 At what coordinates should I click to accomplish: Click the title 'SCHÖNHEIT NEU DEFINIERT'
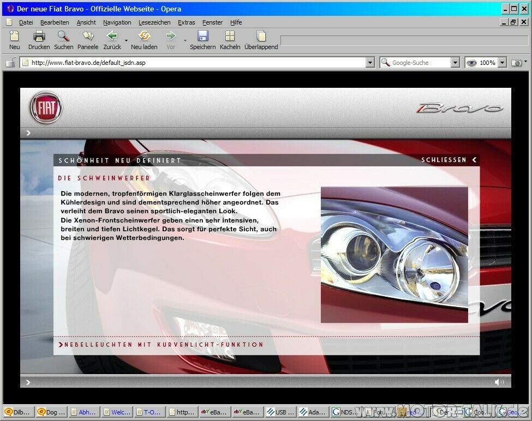point(119,161)
